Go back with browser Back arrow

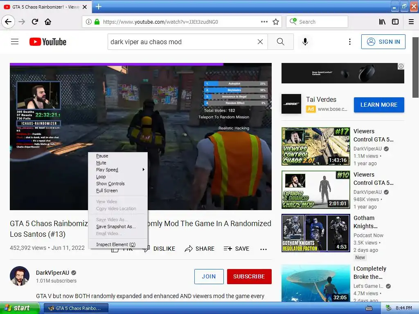(x=8, y=22)
